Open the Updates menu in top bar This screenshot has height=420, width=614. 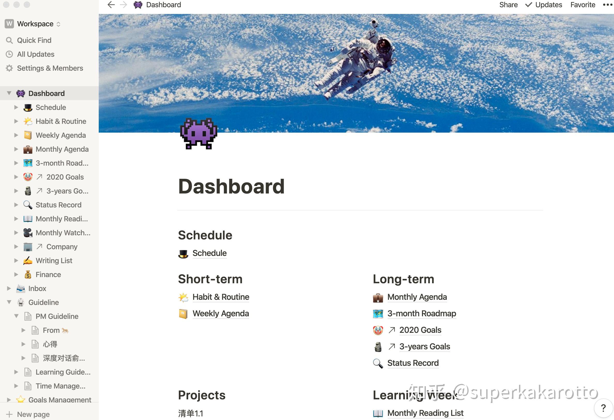(x=544, y=5)
